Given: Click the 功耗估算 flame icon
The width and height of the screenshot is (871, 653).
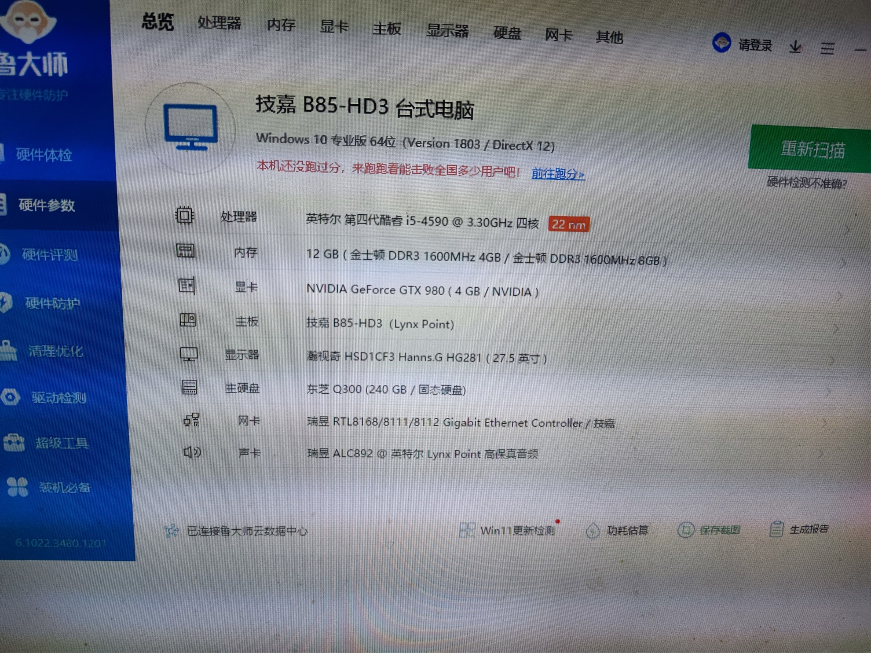Looking at the screenshot, I should (592, 530).
